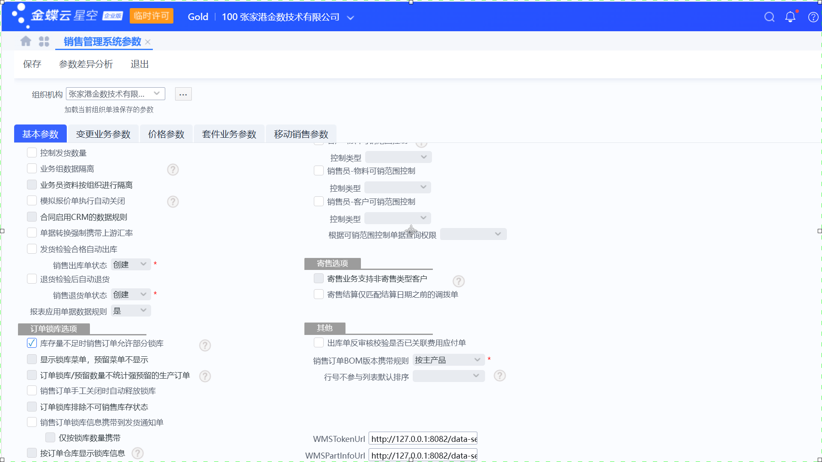Click the WMSPartInfoUrl input field
The height and width of the screenshot is (462, 822).
point(423,455)
